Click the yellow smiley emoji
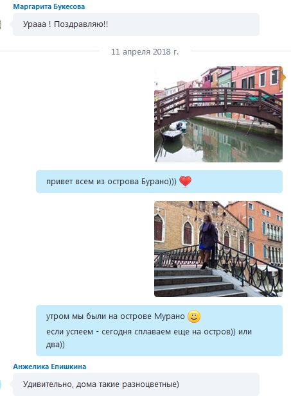 [194, 316]
